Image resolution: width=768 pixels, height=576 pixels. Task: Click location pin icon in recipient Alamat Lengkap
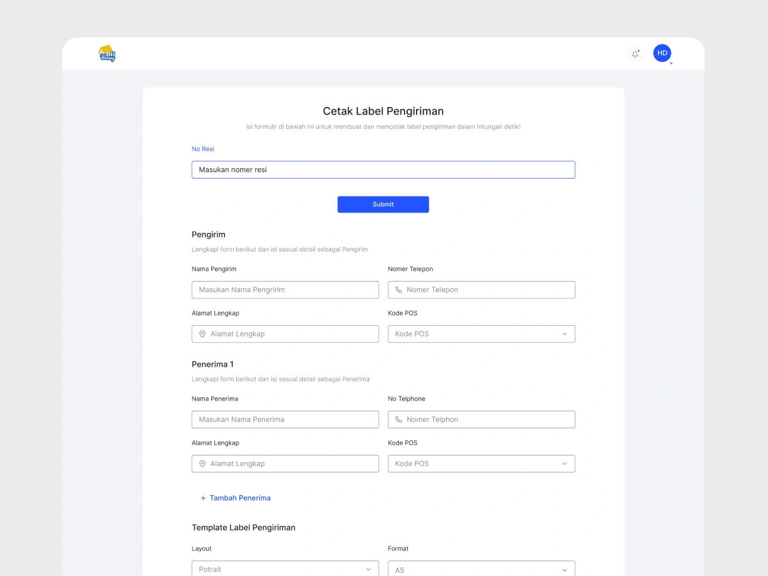tap(202, 464)
